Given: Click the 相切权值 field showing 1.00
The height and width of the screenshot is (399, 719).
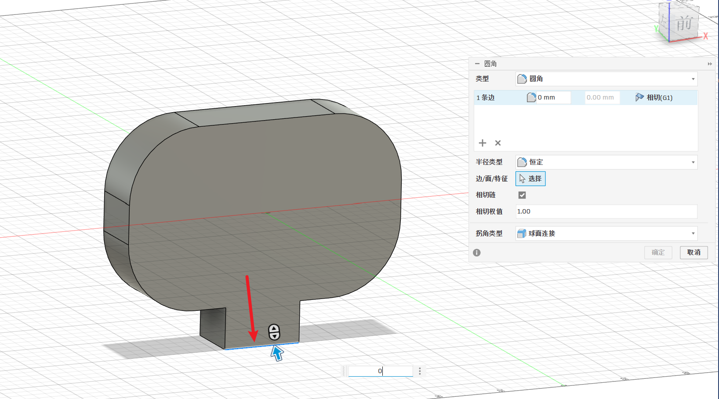Looking at the screenshot, I should coord(606,211).
